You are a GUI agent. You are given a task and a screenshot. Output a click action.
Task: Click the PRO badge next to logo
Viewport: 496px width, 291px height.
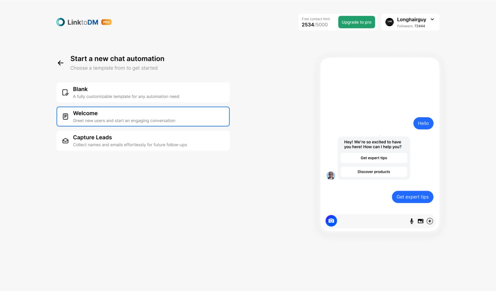[x=106, y=22]
